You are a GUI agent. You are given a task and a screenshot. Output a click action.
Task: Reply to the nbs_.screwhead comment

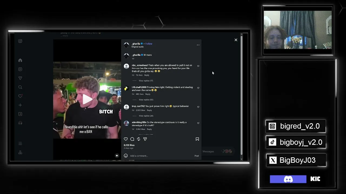click(x=147, y=75)
